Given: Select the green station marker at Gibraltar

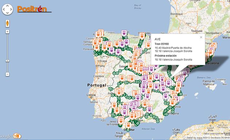Looking at the screenshot, I should (x=128, y=130).
